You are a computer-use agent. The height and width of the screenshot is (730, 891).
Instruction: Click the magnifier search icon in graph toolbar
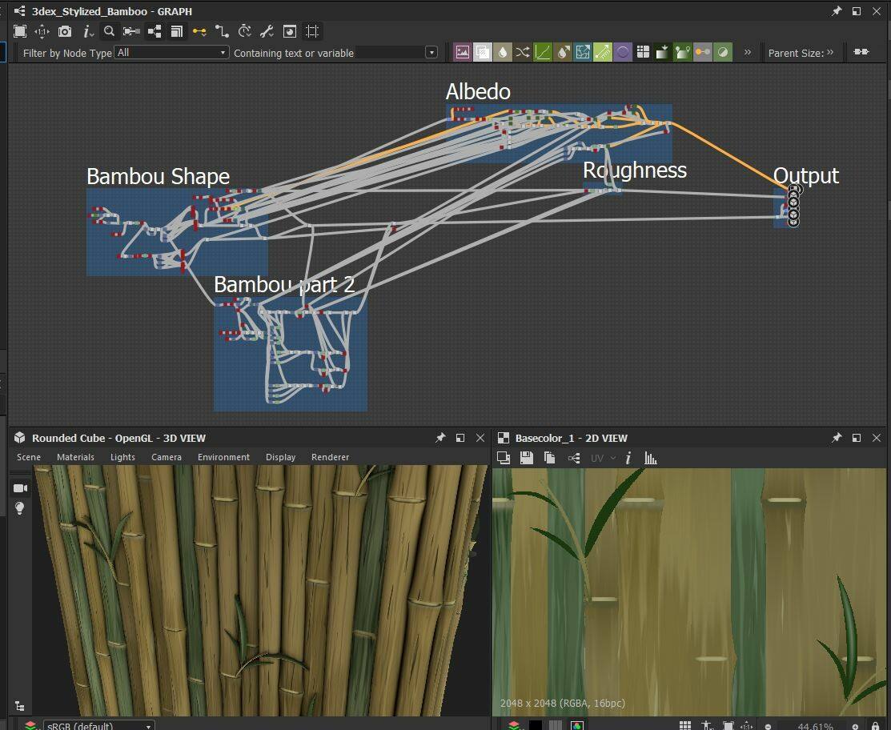click(x=110, y=31)
